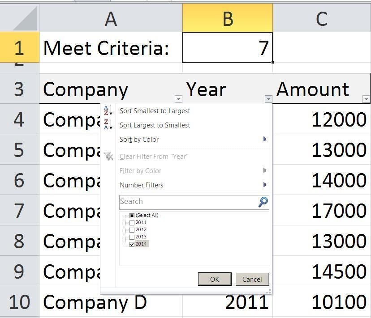Click the sort descending Z-A icon

coord(108,125)
